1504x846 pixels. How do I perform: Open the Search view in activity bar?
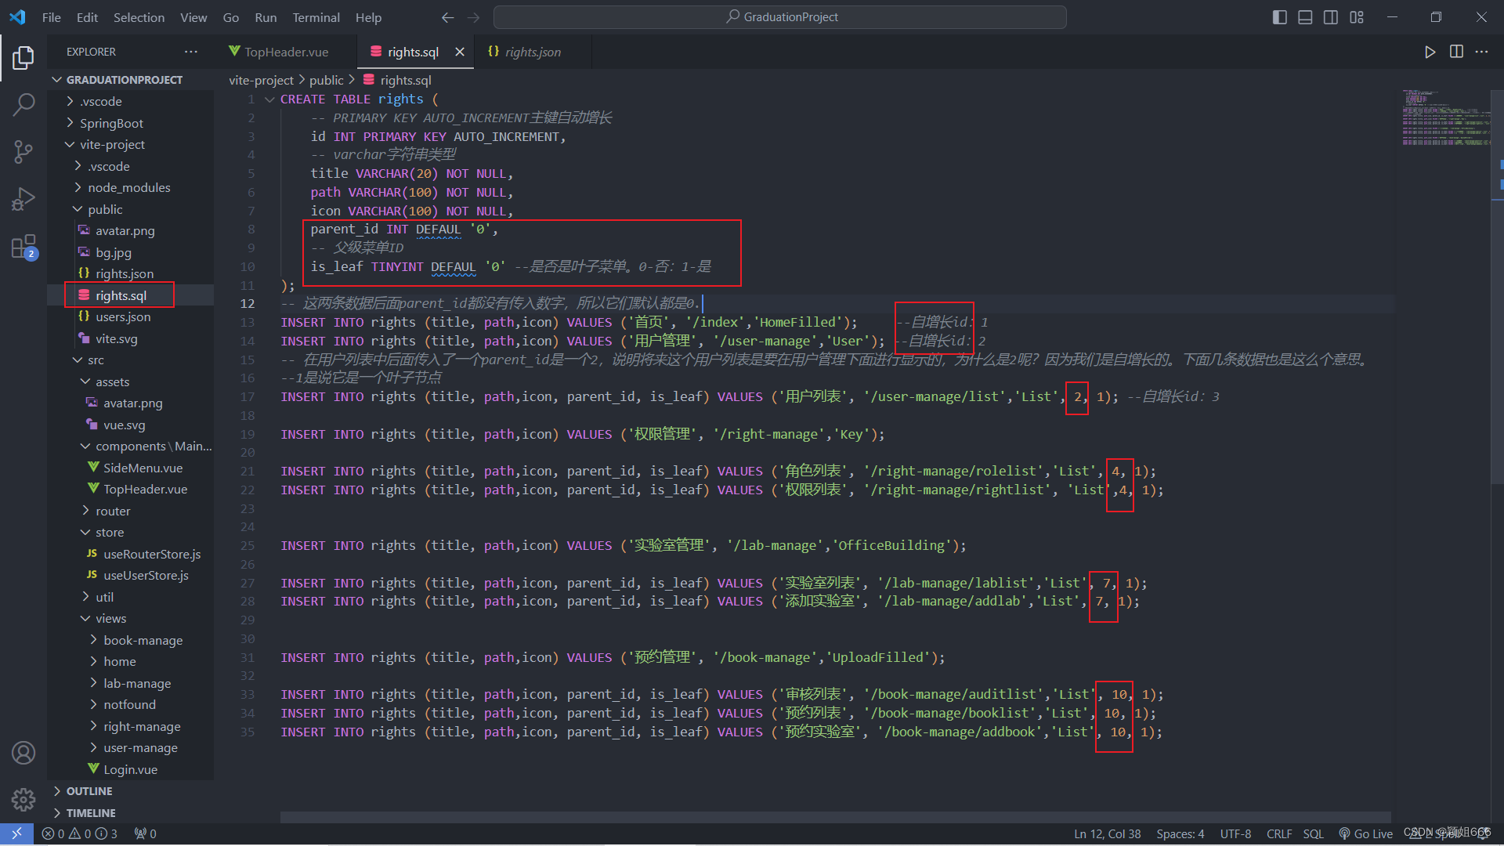pyautogui.click(x=23, y=104)
